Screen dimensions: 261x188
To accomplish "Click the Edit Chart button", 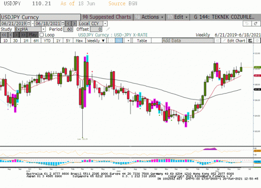I will 234,40.
